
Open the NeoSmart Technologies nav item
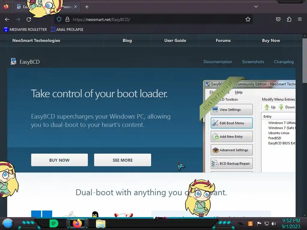(x=36, y=40)
